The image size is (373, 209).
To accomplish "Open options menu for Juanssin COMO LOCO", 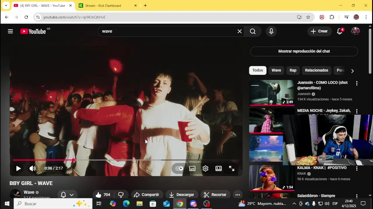I will [x=357, y=83].
